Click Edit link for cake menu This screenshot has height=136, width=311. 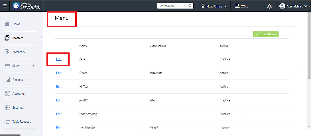point(59,59)
